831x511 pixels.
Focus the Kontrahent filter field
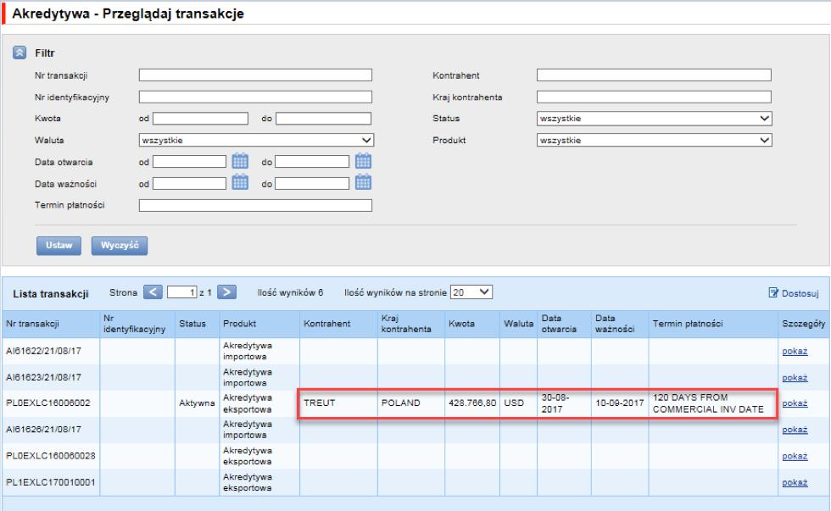654,75
